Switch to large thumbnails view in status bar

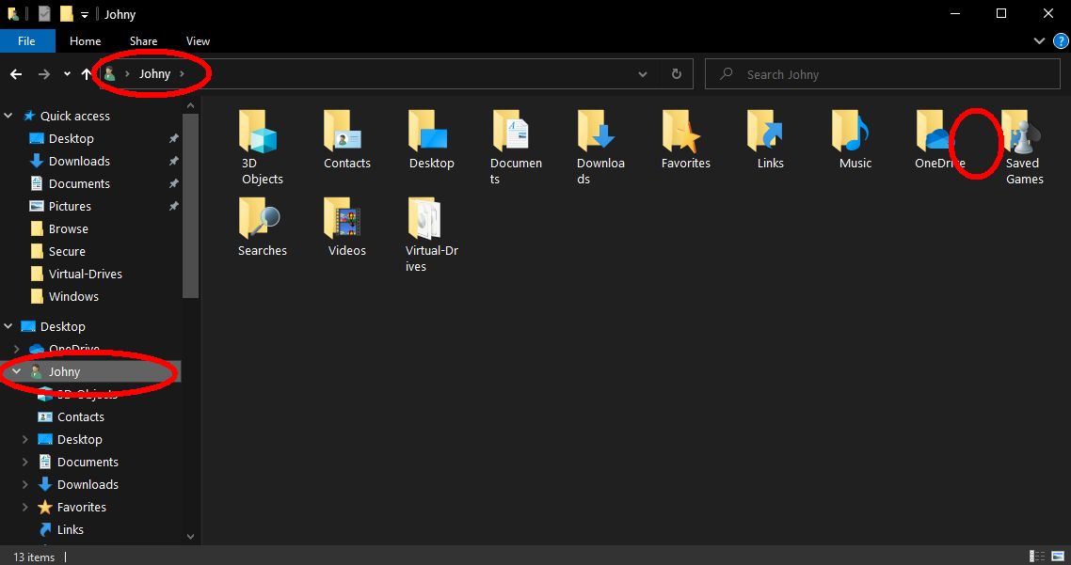tap(1056, 557)
